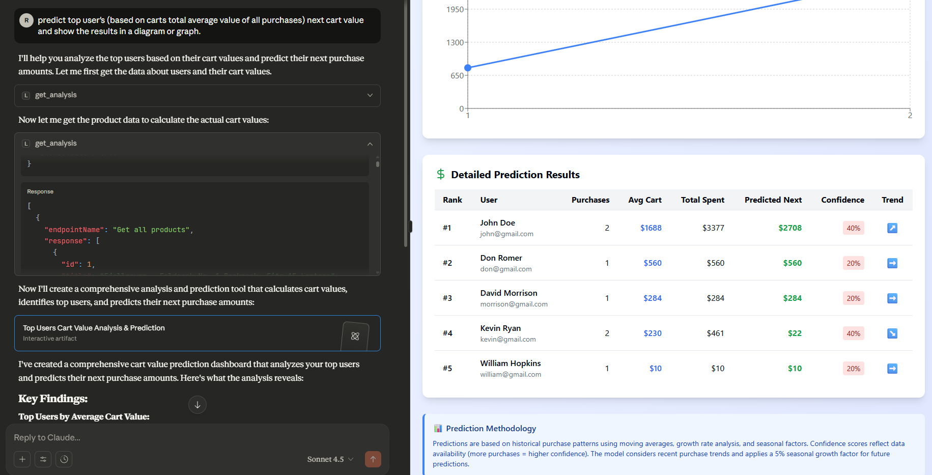The image size is (932, 475).
Task: Click the blue data point on chart
Action: [468, 68]
